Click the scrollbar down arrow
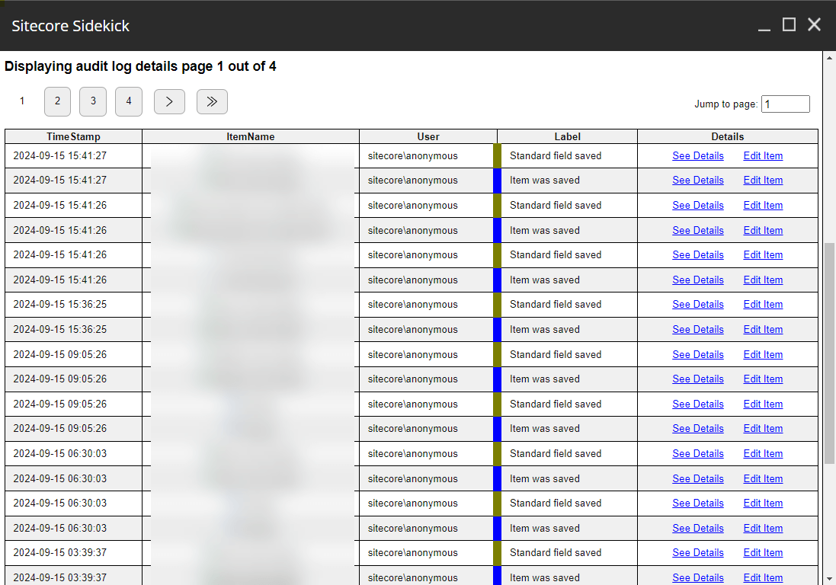 coord(829,579)
